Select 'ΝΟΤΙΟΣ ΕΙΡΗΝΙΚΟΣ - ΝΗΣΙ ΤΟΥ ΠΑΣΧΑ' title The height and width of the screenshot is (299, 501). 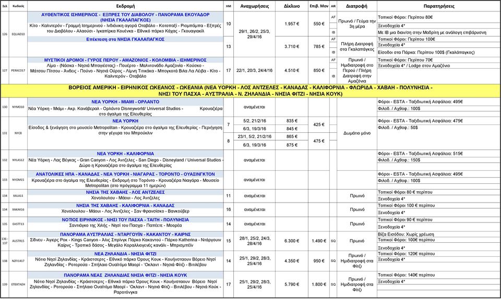click(x=125, y=220)
